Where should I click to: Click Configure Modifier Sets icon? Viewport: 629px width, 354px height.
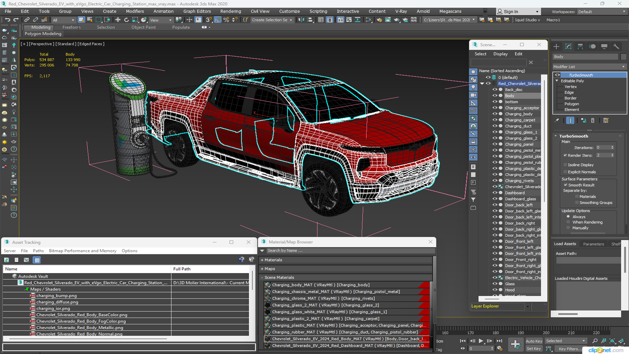(x=606, y=121)
